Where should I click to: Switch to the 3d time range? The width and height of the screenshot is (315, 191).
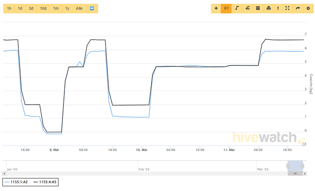click(x=31, y=9)
